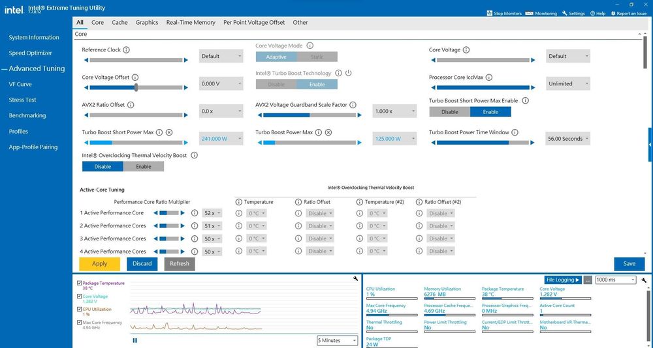Open Core Voltage Default dropdown
The width and height of the screenshot is (653, 348).
(568, 56)
